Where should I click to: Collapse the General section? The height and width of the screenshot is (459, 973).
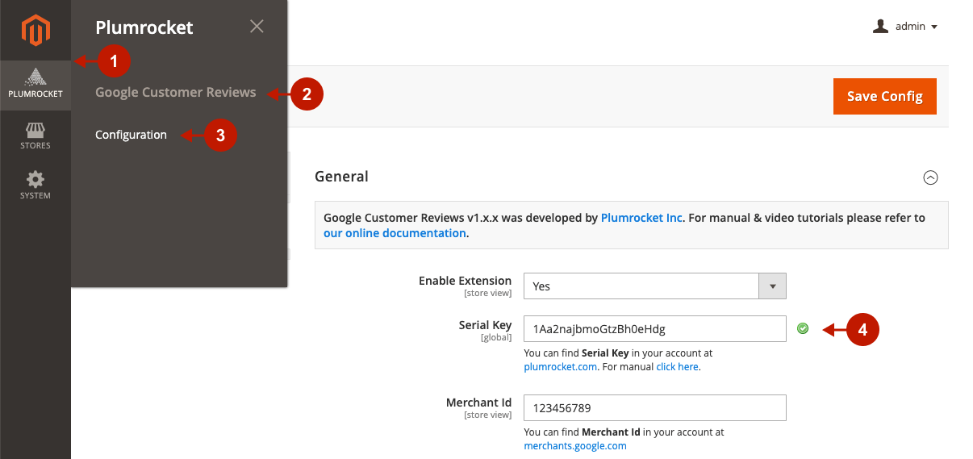(x=930, y=177)
